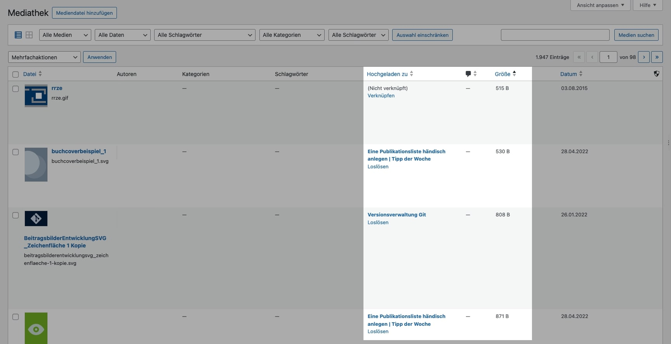Open the Hilfe tab
The height and width of the screenshot is (344, 671).
click(x=647, y=5)
